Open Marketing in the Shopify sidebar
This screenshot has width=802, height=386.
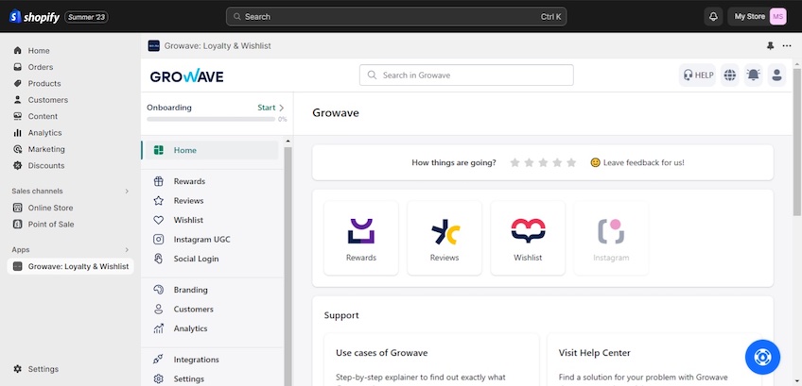tap(46, 149)
